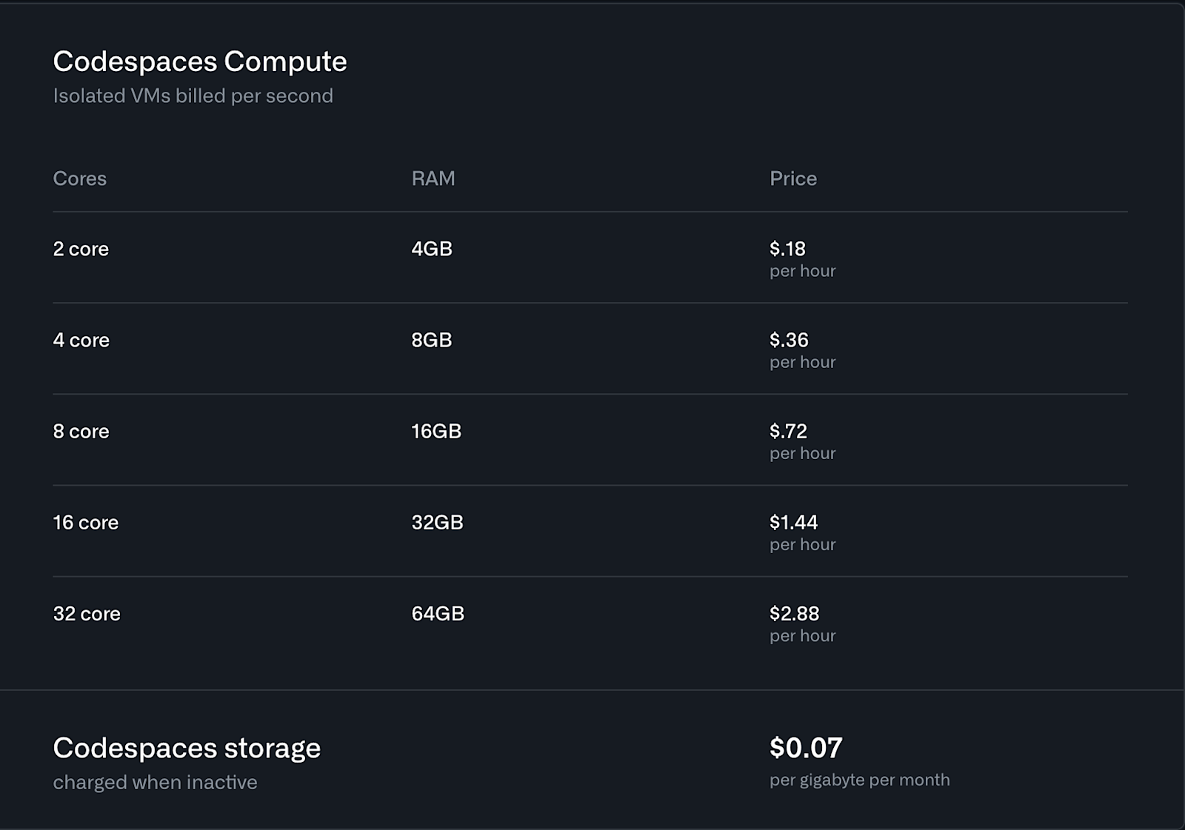Screen dimensions: 1185x830
Task: Click the Codespaces storage heading
Action: coord(187,748)
